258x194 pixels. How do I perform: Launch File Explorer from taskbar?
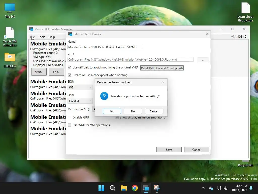coord(123,188)
